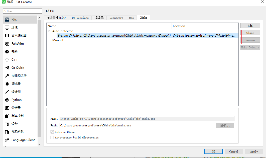Click the CMake Path input field
Screen dimensions: 266x158
click(x=137, y=125)
